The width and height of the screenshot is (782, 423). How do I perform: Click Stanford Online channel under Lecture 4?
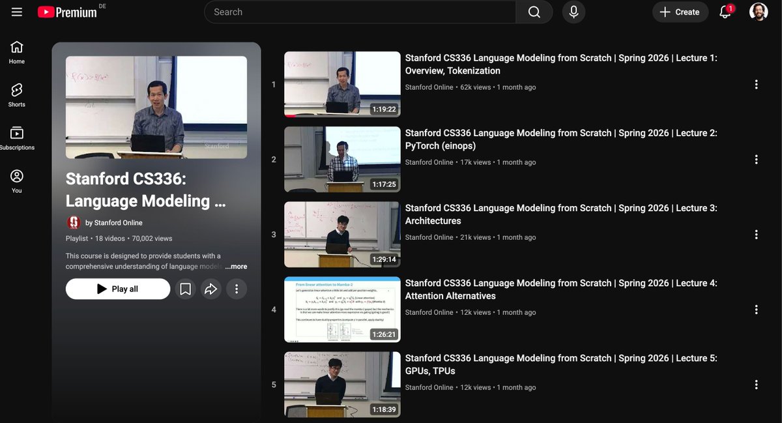(429, 312)
